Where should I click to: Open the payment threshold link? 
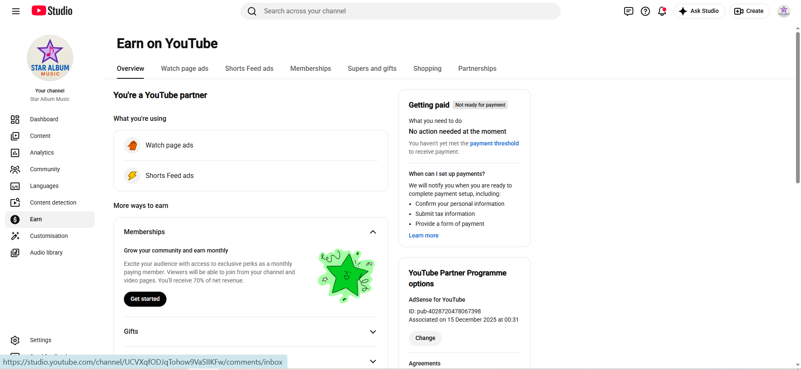[494, 143]
